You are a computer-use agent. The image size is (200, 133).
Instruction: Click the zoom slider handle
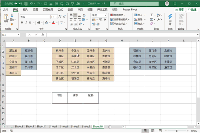point(177,131)
